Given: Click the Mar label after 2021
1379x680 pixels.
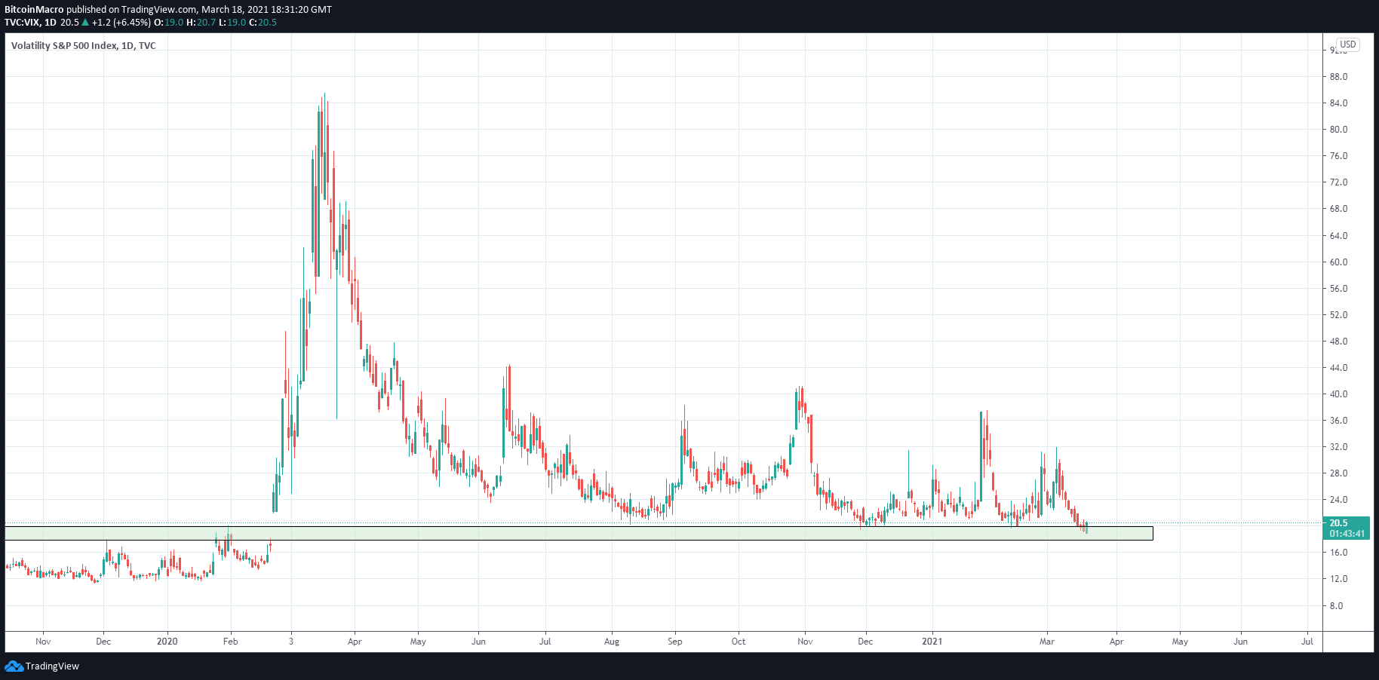Looking at the screenshot, I should click(1047, 642).
